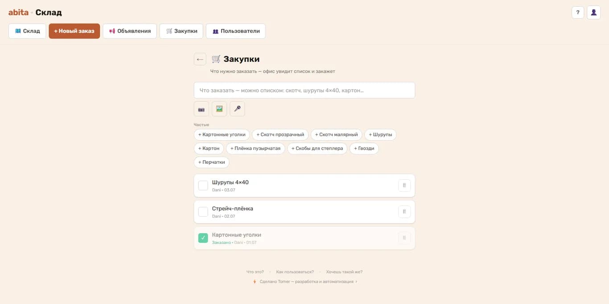Add the + Плёнка пузырчатая chip
This screenshot has height=304, width=609.
(x=255, y=148)
